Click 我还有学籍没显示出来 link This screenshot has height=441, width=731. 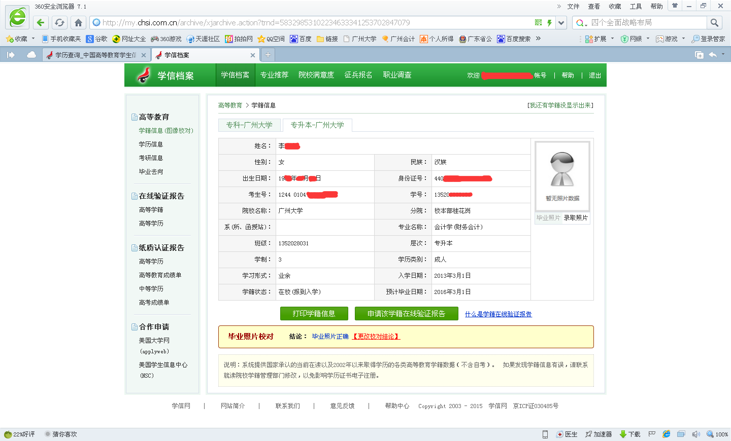coord(560,105)
